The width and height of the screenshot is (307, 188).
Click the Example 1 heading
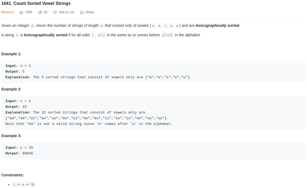(x=11, y=54)
